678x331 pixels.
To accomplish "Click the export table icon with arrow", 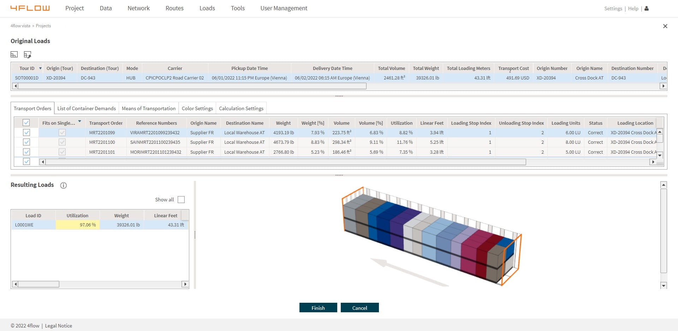I will click(x=28, y=54).
